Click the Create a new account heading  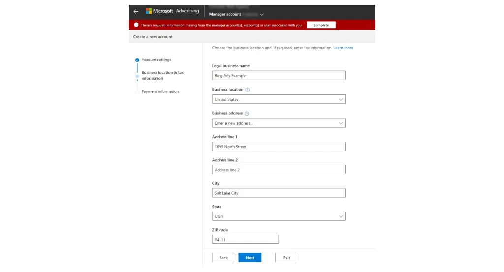(x=153, y=37)
